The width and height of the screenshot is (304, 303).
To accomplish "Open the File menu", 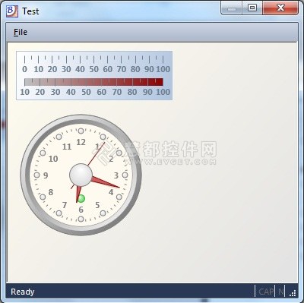I will 21,32.
